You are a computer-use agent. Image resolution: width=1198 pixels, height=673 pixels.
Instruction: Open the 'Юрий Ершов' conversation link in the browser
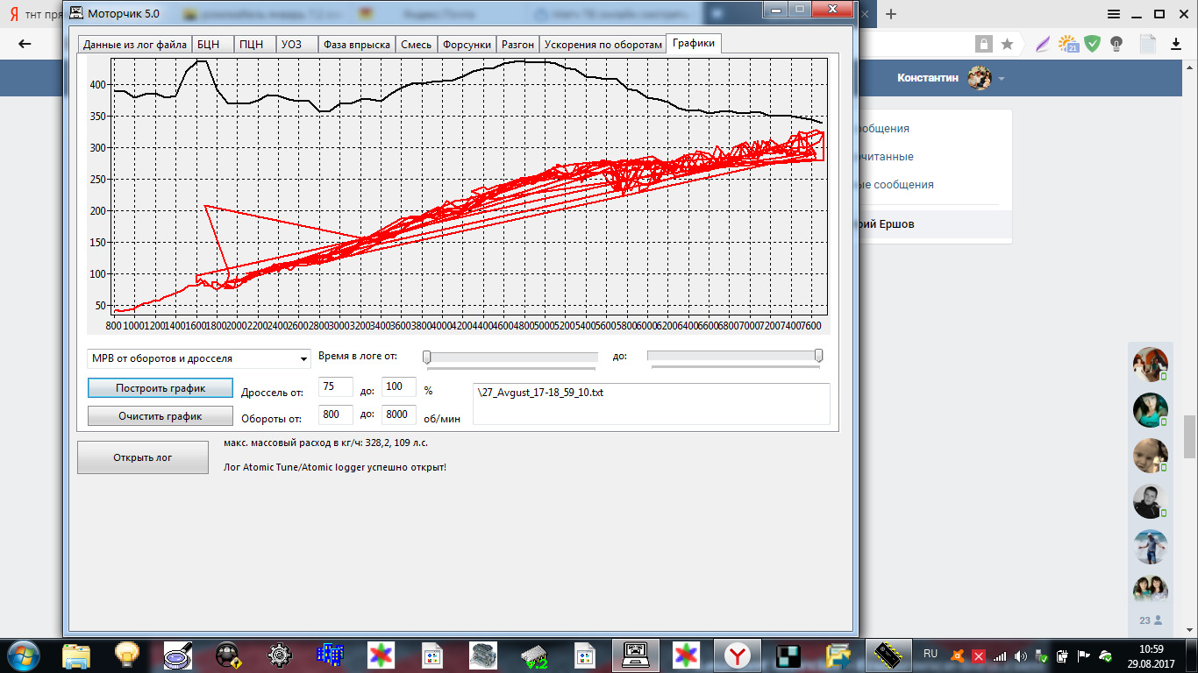click(886, 224)
